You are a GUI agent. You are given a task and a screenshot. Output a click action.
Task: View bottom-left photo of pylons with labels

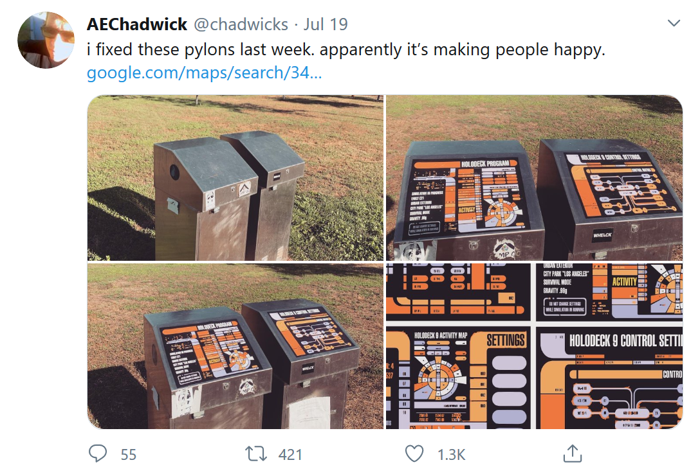pyautogui.click(x=235, y=346)
